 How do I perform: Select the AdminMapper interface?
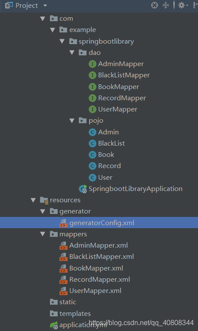(121, 64)
